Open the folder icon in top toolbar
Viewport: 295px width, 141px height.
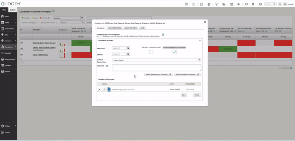pyautogui.click(x=224, y=4)
